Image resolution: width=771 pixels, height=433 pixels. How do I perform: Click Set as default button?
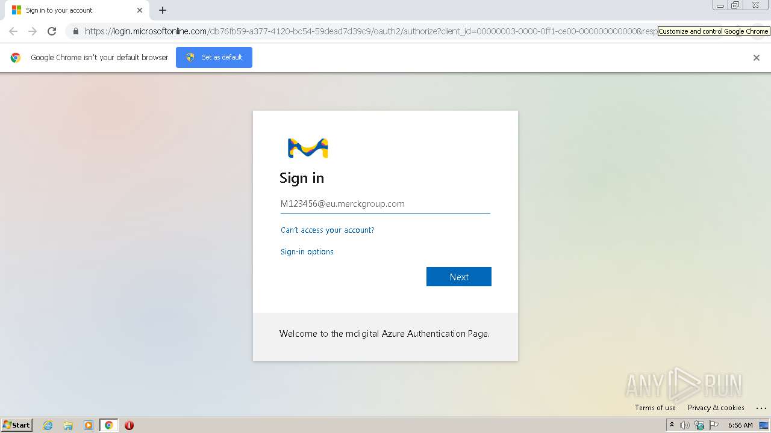[x=214, y=57]
